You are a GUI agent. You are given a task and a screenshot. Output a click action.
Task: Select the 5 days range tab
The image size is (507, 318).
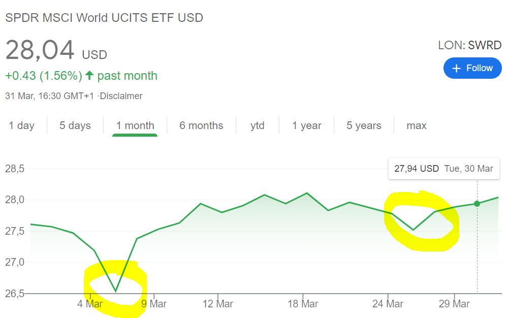(75, 125)
